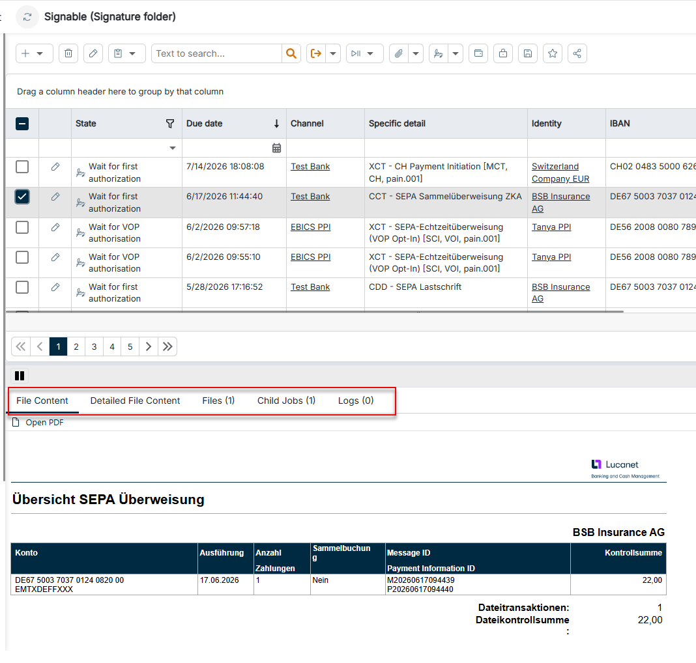This screenshot has height=663, width=696.
Task: Edit the 6/17/2026 row via pencil icon
Action: pos(55,197)
